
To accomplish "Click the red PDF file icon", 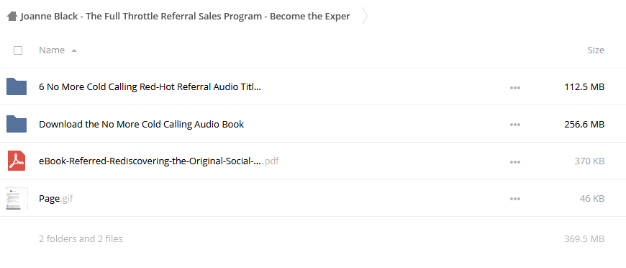I will tap(17, 161).
